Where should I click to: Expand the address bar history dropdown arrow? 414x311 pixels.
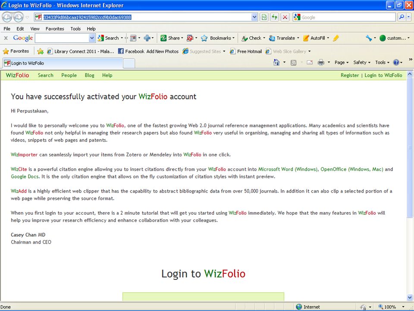[254, 17]
